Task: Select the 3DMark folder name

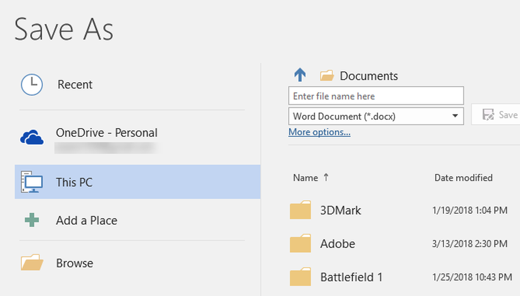Action: [x=341, y=210]
